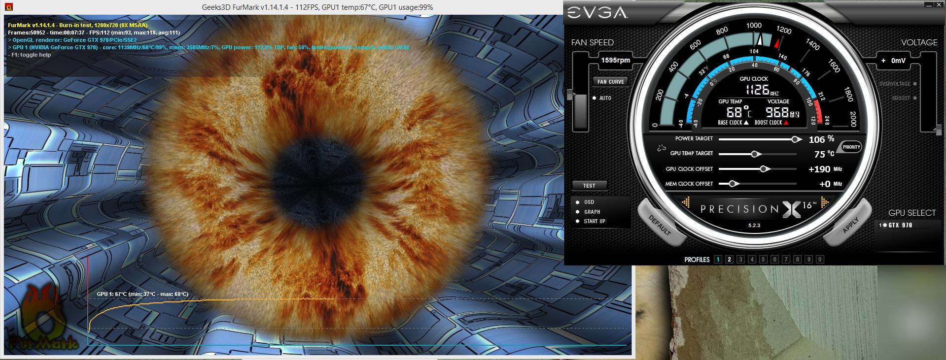
Task: Click the GPU Clock Offset slider handle
Action: [x=764, y=169]
